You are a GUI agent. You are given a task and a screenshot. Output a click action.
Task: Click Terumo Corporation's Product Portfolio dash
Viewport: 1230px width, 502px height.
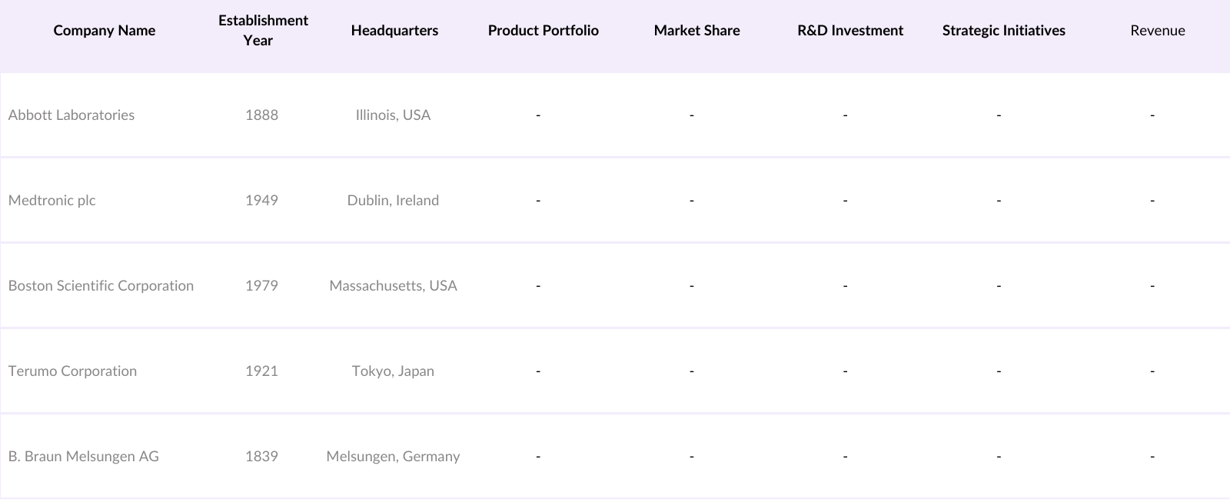pyautogui.click(x=538, y=371)
